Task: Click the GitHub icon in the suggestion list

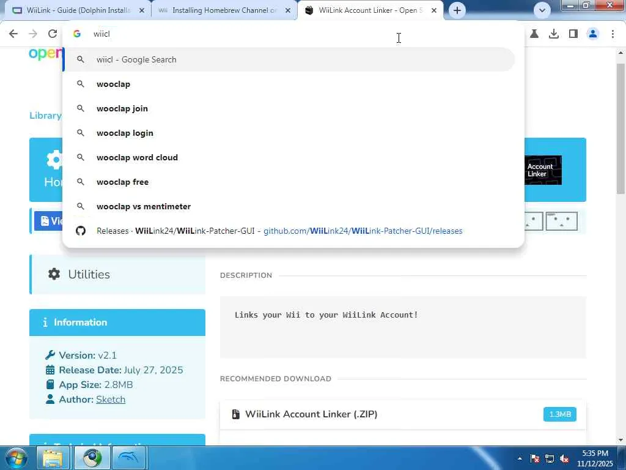Action: (x=81, y=231)
